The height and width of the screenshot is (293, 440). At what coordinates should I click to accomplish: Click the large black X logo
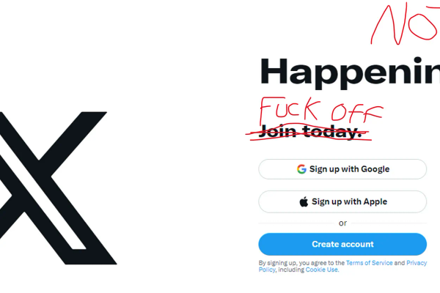pyautogui.click(x=58, y=188)
